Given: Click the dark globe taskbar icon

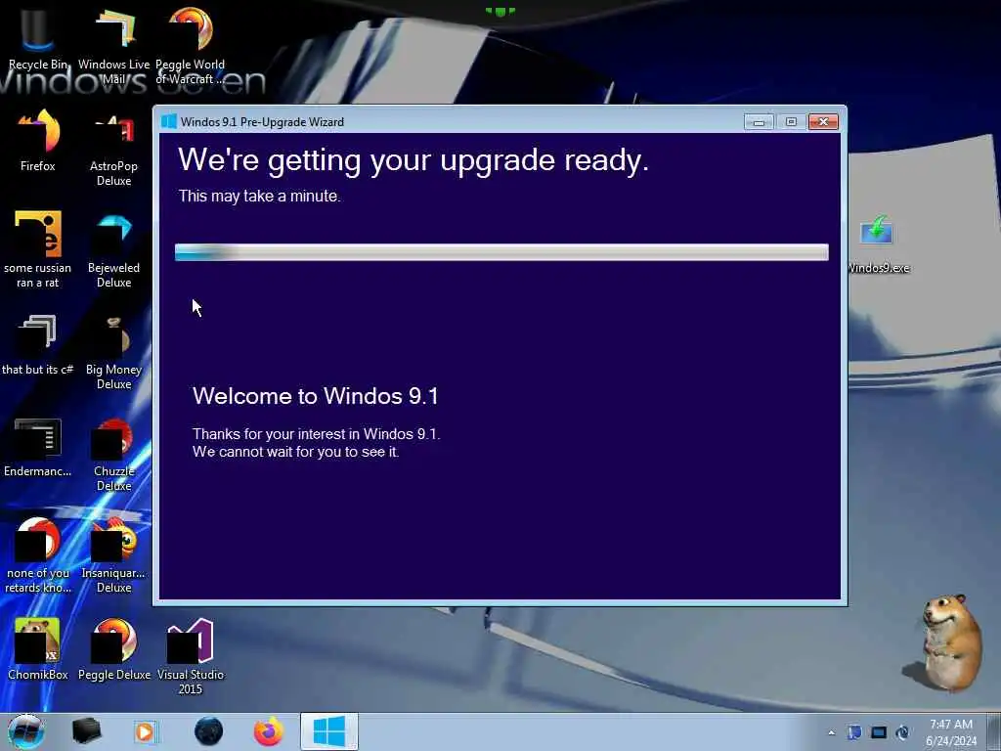Looking at the screenshot, I should click(209, 731).
